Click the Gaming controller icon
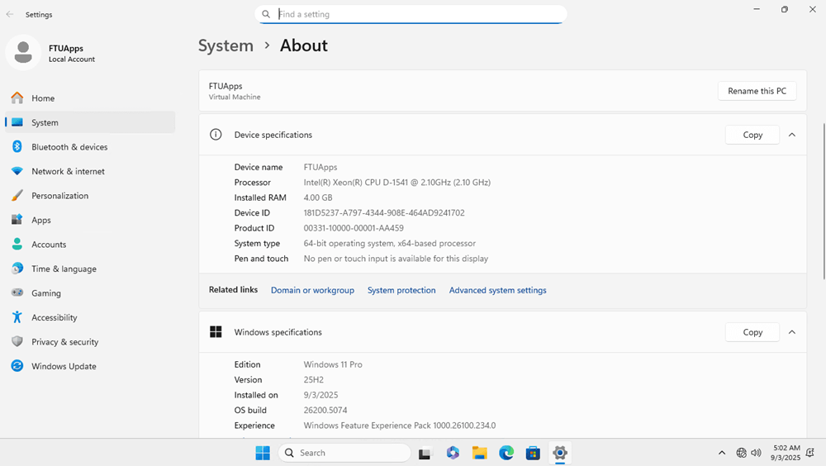Image resolution: width=826 pixels, height=466 pixels. pyautogui.click(x=17, y=293)
